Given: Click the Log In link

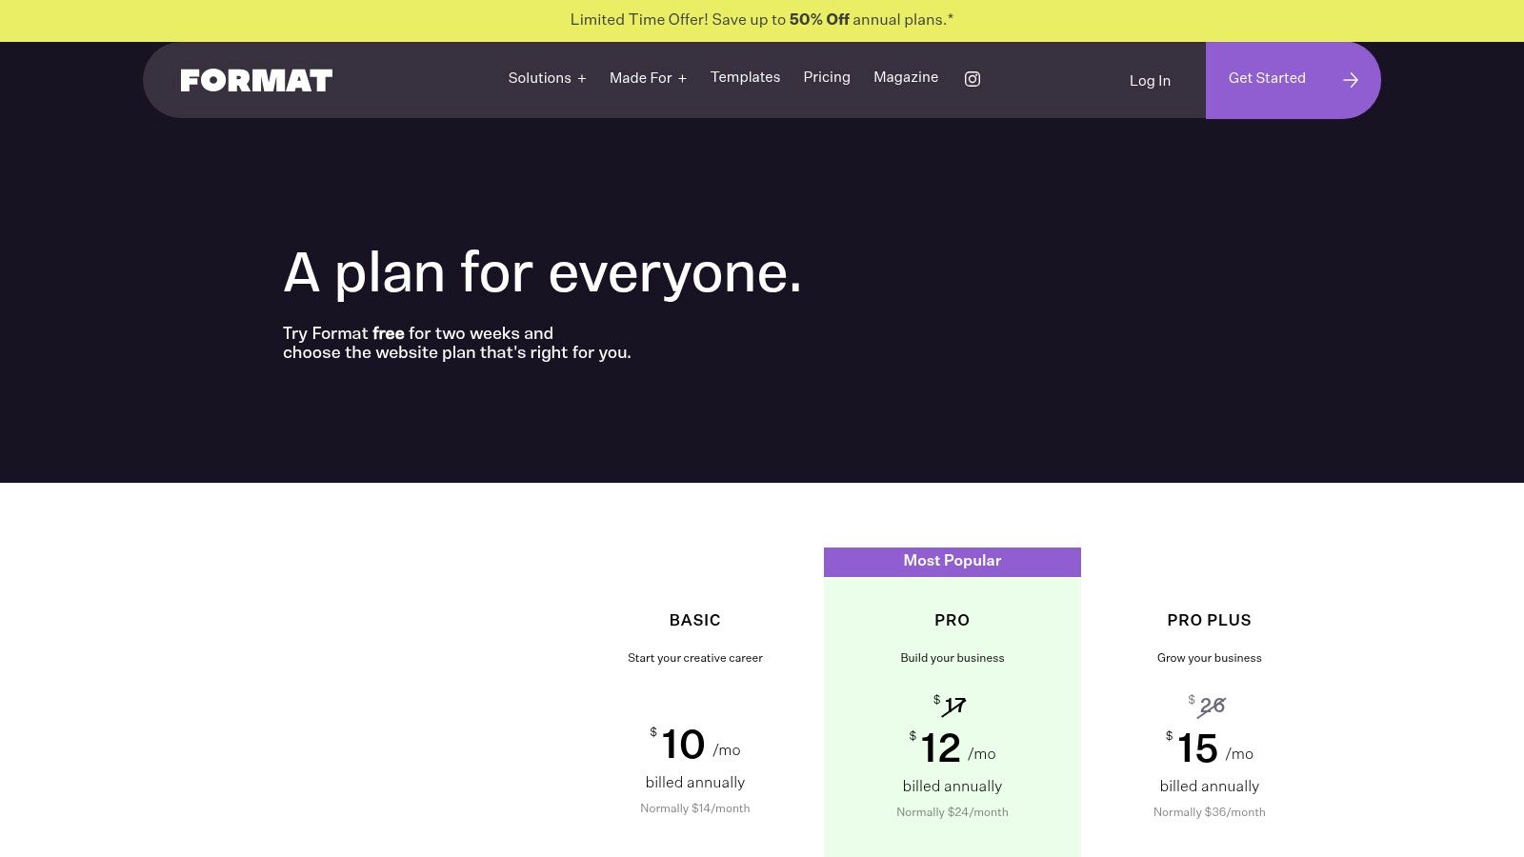Looking at the screenshot, I should (x=1150, y=81).
